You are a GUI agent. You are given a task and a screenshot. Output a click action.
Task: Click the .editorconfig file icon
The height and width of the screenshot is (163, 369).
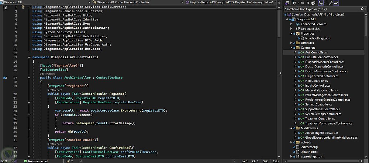pos(297,147)
